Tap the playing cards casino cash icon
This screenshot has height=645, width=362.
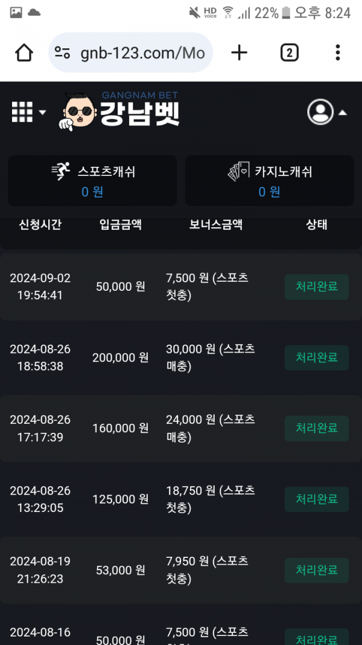(x=238, y=172)
